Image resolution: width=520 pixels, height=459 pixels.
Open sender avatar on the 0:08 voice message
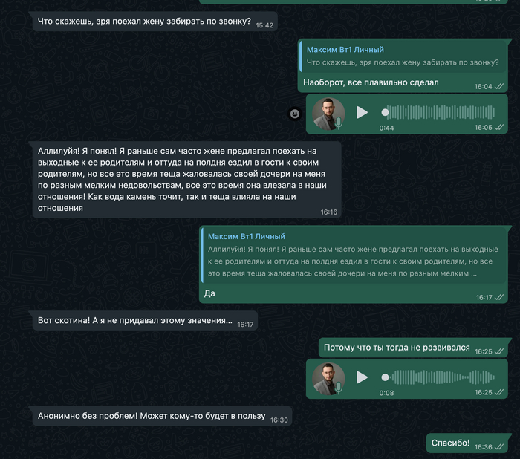click(328, 377)
